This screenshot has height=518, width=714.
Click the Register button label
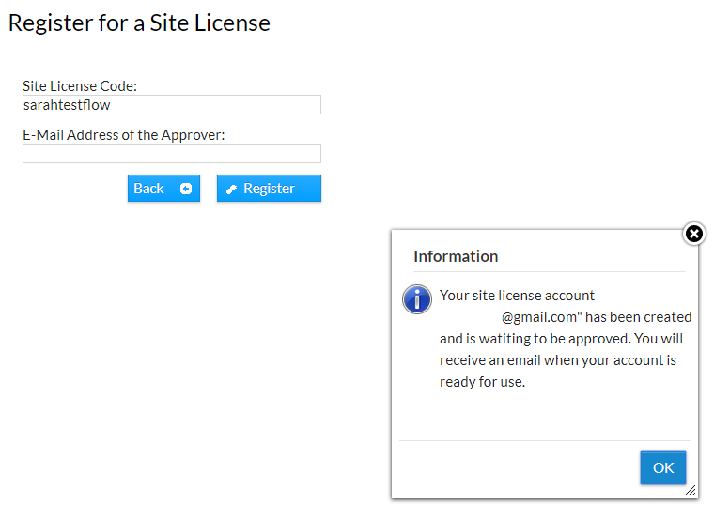pyautogui.click(x=269, y=189)
